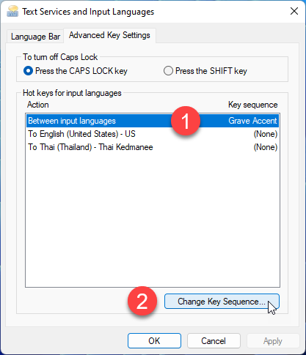The width and height of the screenshot is (306, 355).
Task: Open the Change Key Sequence dialog
Action: 222,302
